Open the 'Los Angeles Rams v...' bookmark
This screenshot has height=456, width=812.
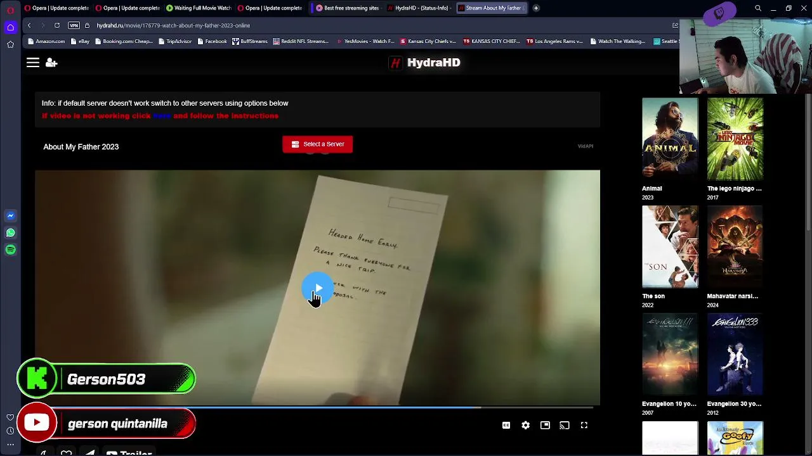pos(554,42)
